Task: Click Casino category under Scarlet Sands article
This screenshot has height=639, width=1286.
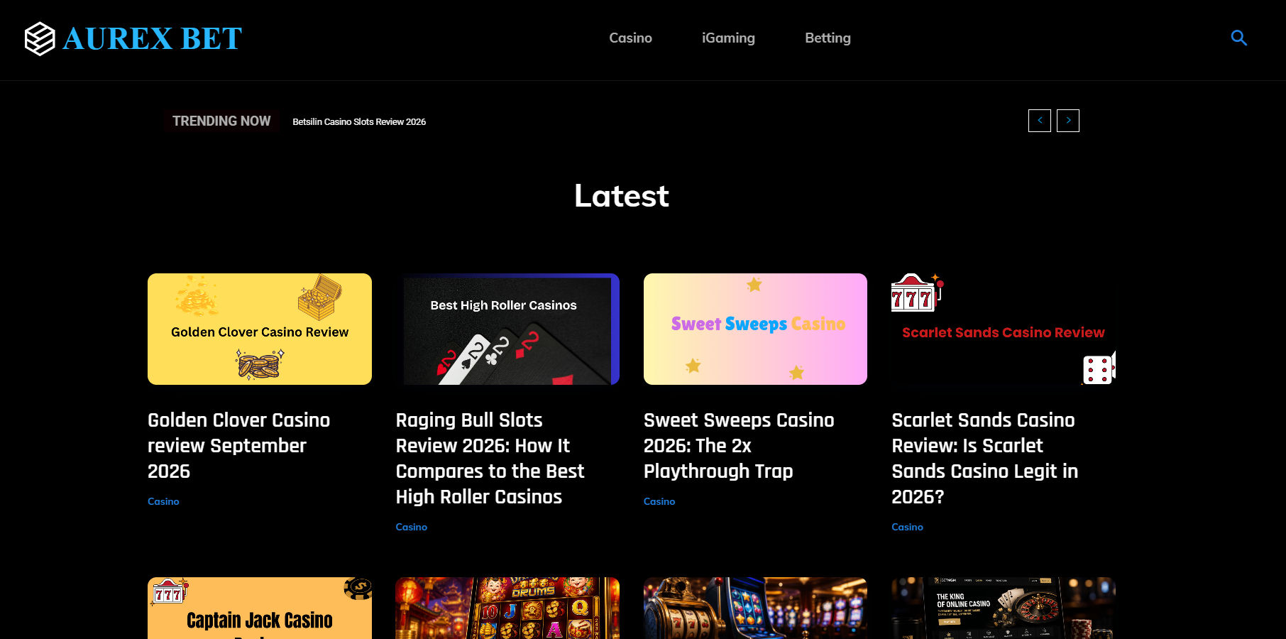Action: coord(907,527)
